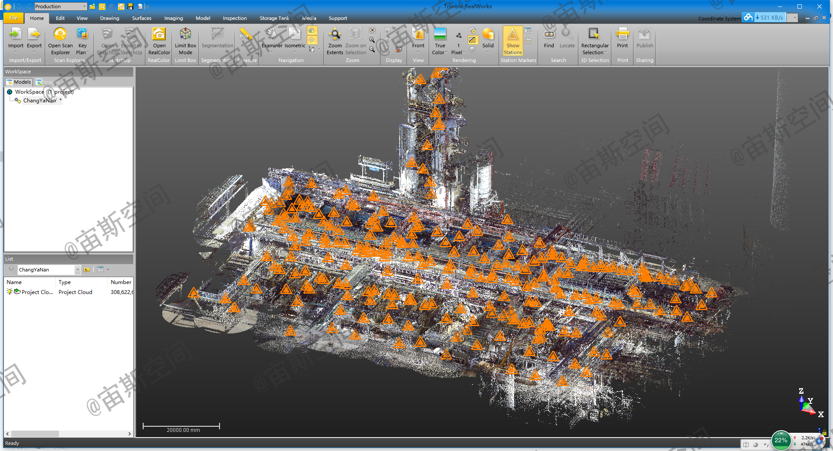Click the Name column header

pyautogui.click(x=30, y=282)
